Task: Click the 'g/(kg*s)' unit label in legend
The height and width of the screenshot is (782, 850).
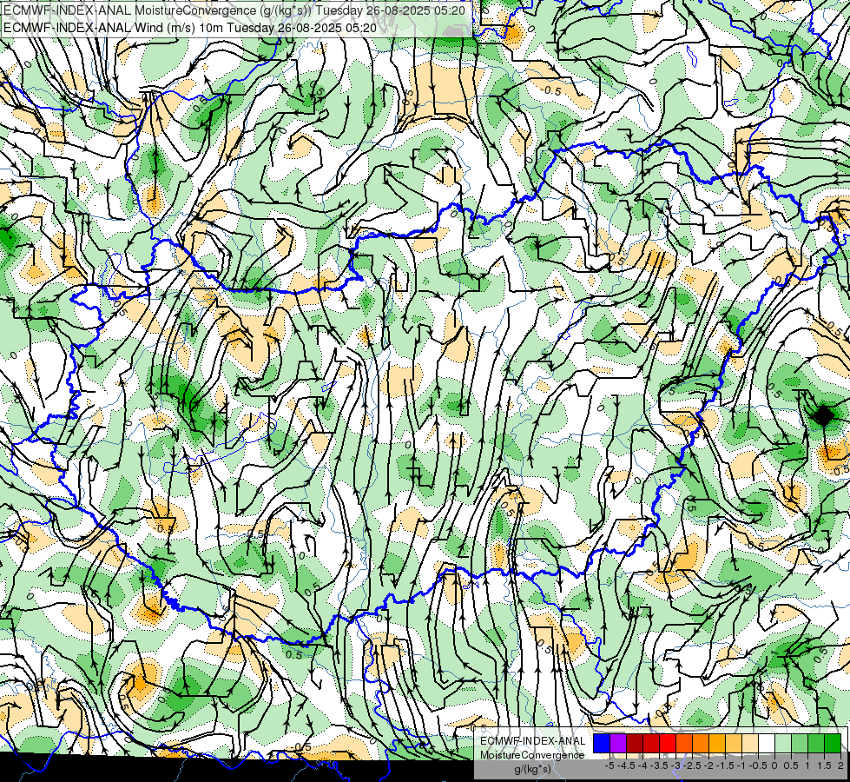Action: tap(533, 770)
